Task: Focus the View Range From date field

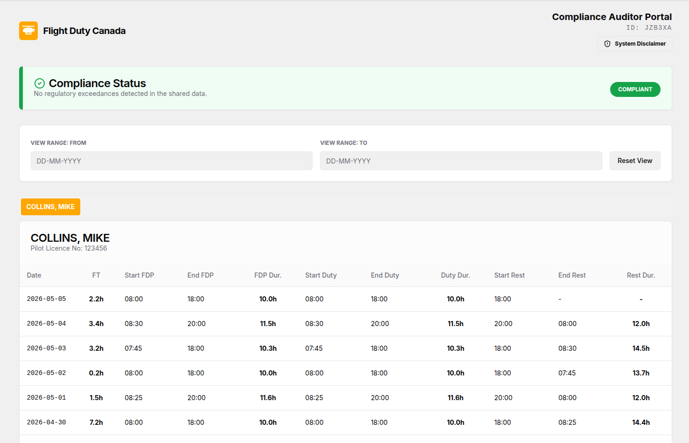Action: [x=171, y=161]
